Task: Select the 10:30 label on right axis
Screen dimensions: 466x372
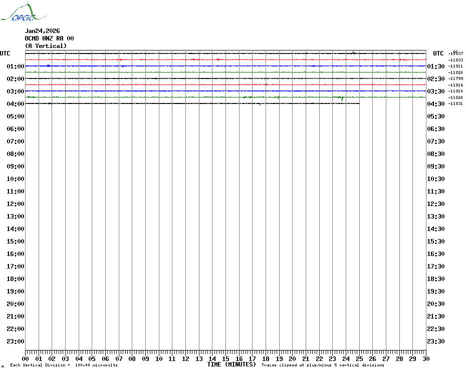Action: pyautogui.click(x=435, y=179)
